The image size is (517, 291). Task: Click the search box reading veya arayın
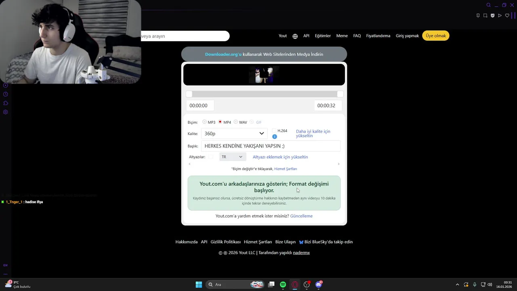coord(185,36)
